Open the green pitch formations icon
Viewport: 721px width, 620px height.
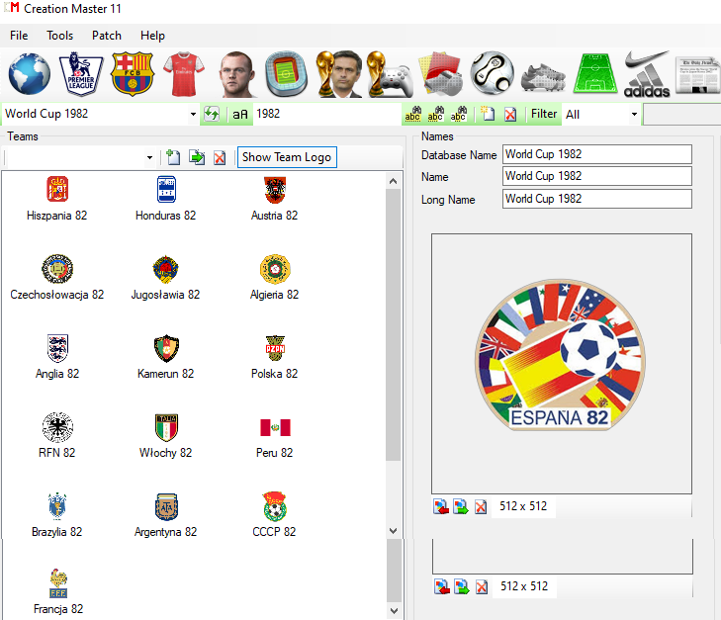coord(595,74)
